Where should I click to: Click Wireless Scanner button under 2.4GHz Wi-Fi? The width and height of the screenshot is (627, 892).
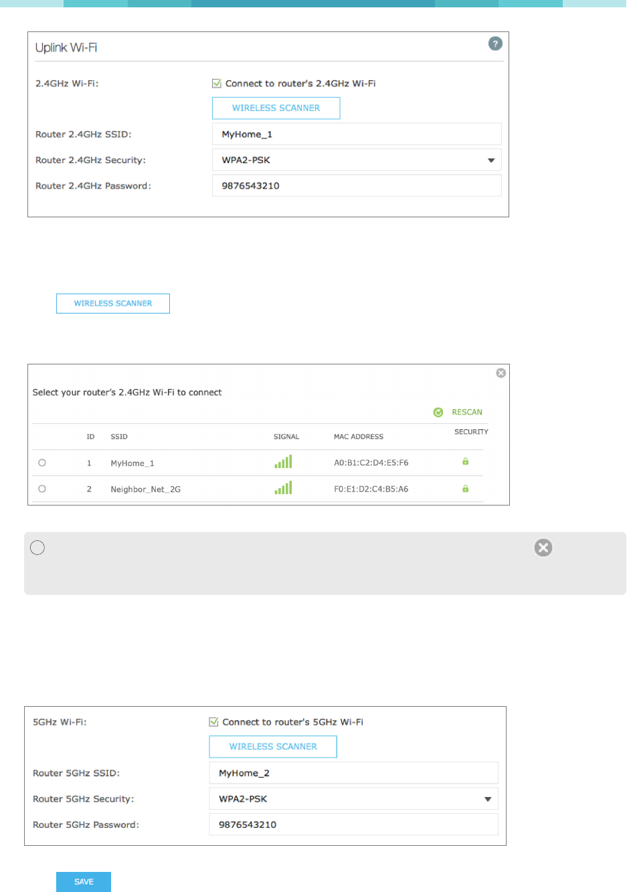[x=276, y=108]
